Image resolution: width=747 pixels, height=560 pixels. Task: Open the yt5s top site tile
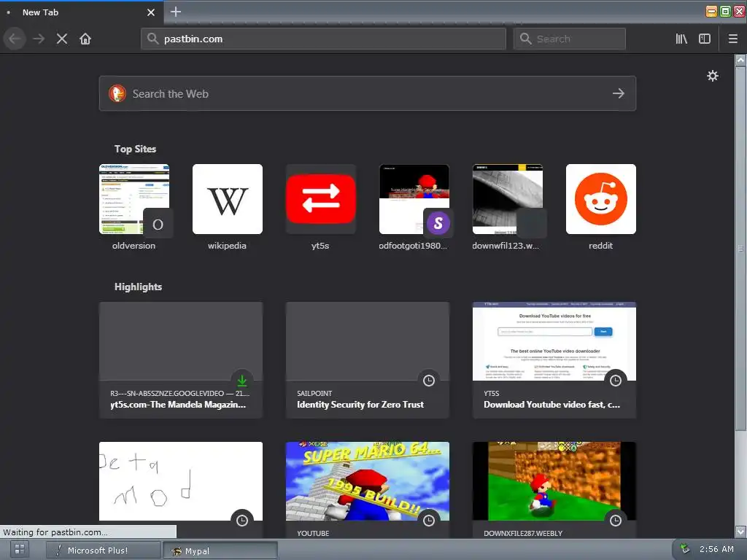tap(321, 199)
